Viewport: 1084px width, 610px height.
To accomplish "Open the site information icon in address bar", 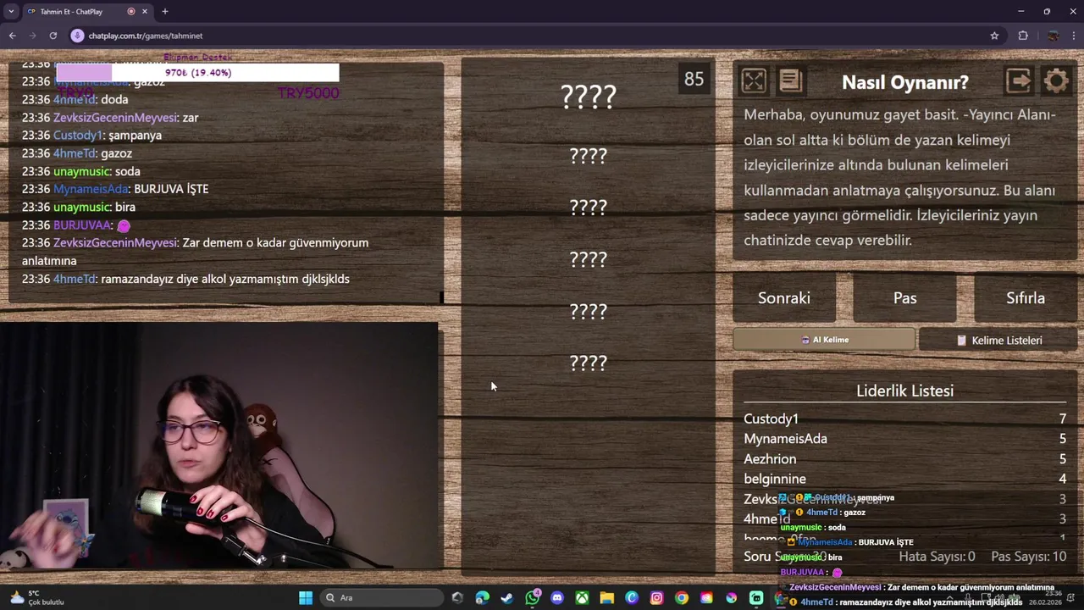I will tap(77, 36).
